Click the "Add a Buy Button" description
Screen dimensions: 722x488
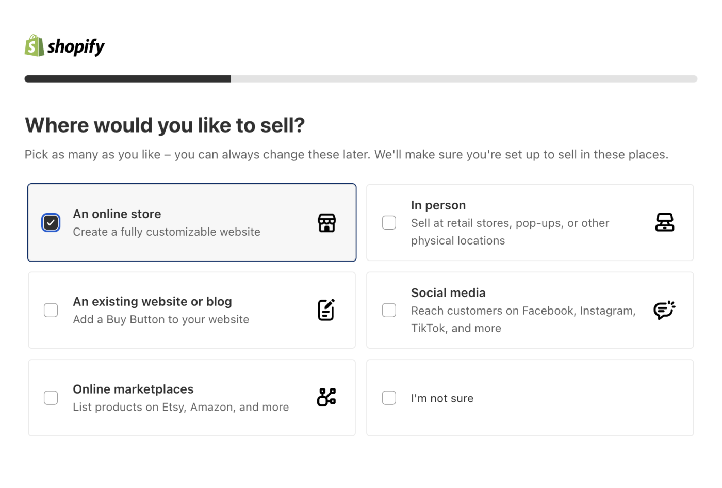click(161, 320)
